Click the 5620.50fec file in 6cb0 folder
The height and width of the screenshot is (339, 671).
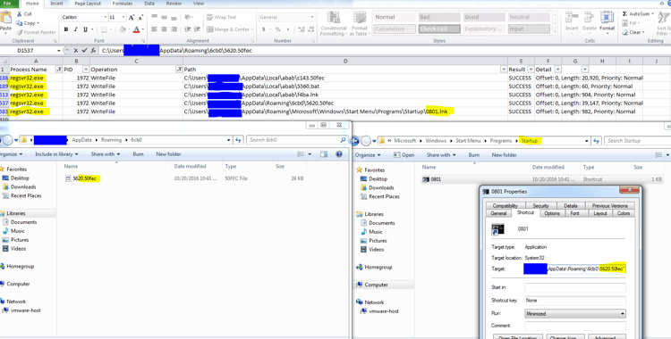coord(83,178)
